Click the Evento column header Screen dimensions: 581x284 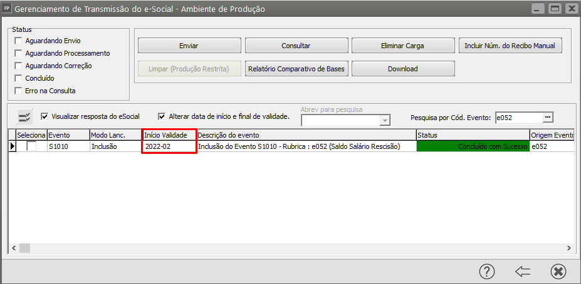click(x=68, y=135)
